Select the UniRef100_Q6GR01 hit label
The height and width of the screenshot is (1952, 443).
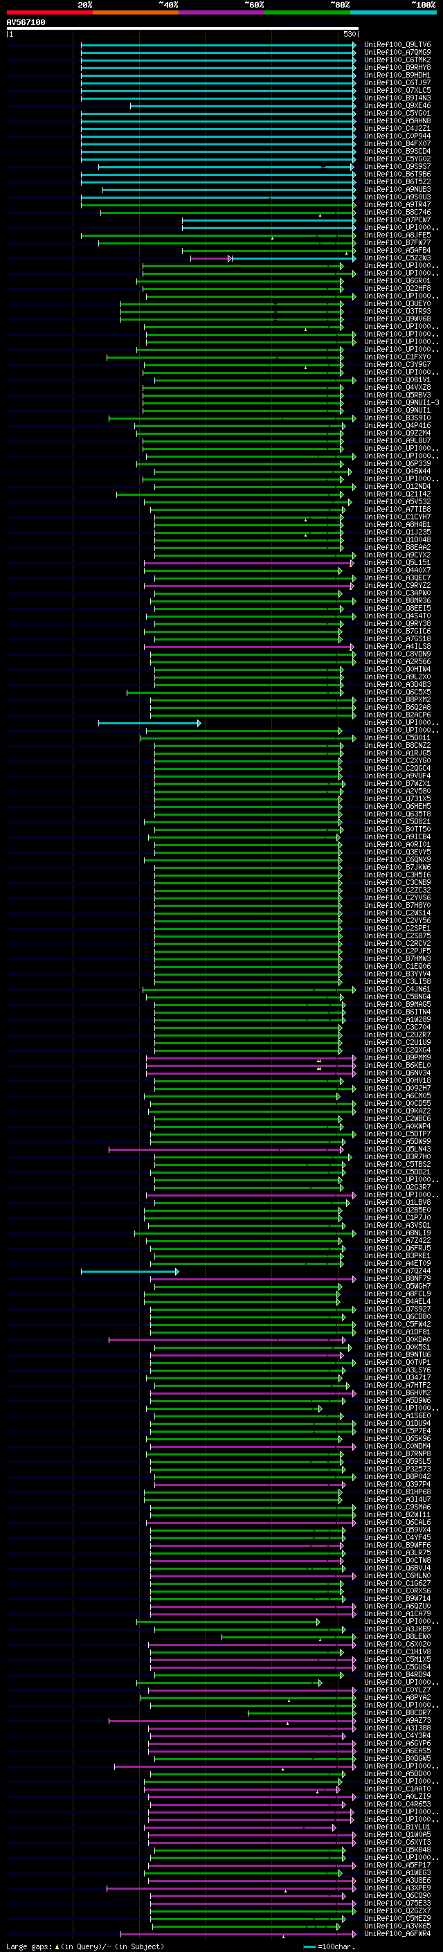pyautogui.click(x=397, y=281)
